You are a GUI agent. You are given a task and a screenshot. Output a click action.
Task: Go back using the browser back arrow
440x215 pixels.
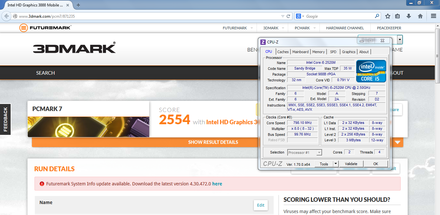click(x=6, y=16)
